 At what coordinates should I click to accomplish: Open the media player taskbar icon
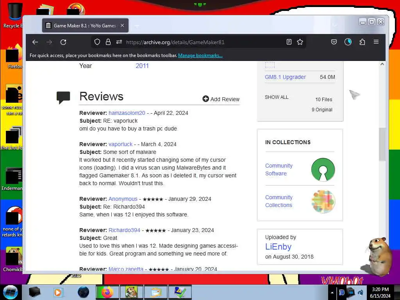pos(58,292)
